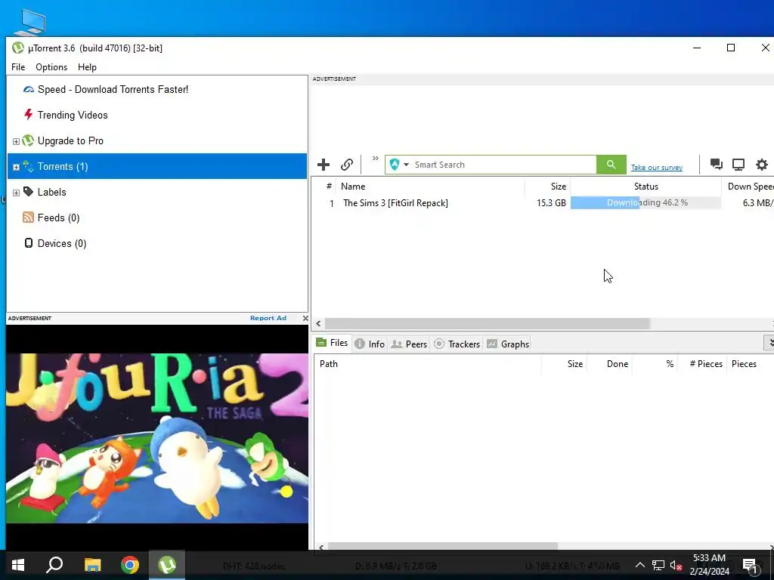Image resolution: width=774 pixels, height=580 pixels.
Task: Open the File menu
Action: (x=18, y=67)
